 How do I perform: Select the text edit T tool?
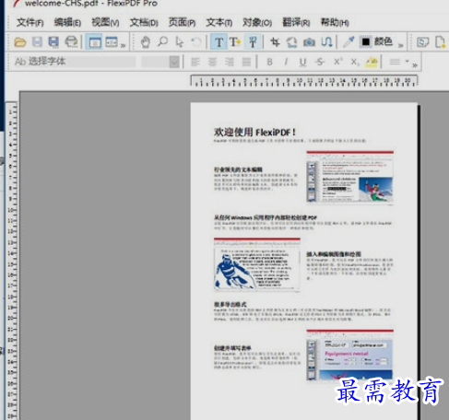pos(219,42)
